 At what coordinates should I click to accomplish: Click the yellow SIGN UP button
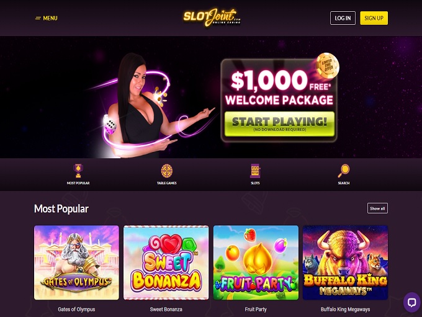tap(374, 18)
